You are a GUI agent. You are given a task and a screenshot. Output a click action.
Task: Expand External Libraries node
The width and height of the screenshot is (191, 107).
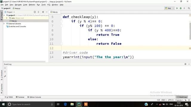pyautogui.click(x=4, y=24)
